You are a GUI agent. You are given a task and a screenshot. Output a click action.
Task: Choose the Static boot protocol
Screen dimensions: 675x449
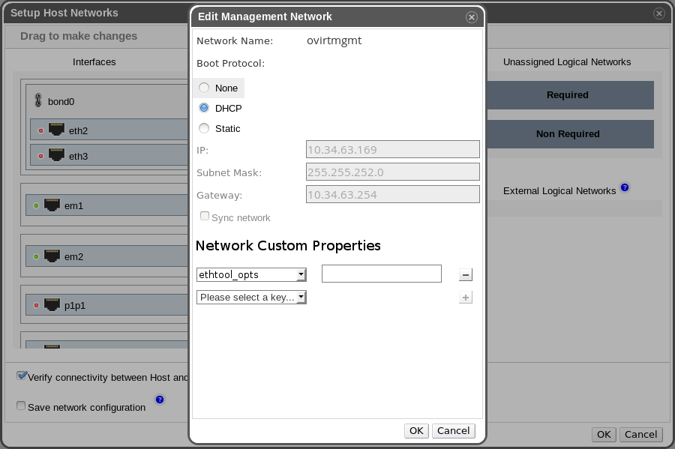pos(204,128)
